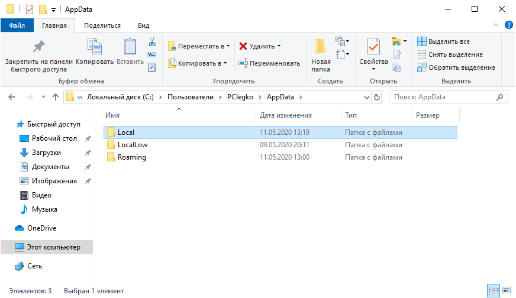
Task: Open the Help question mark icon
Action: pos(508,25)
